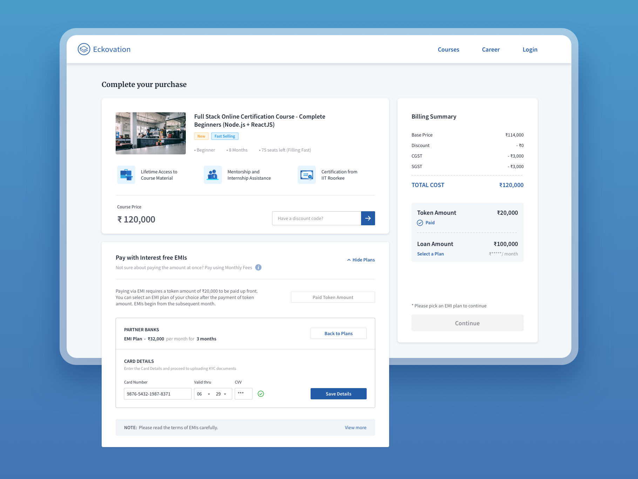Click the Lifetime Access briefcase icon

pos(126,175)
